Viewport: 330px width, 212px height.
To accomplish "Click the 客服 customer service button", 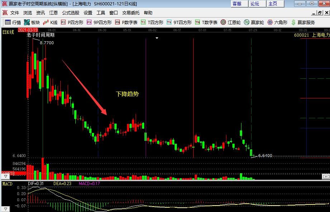I will [240, 4].
